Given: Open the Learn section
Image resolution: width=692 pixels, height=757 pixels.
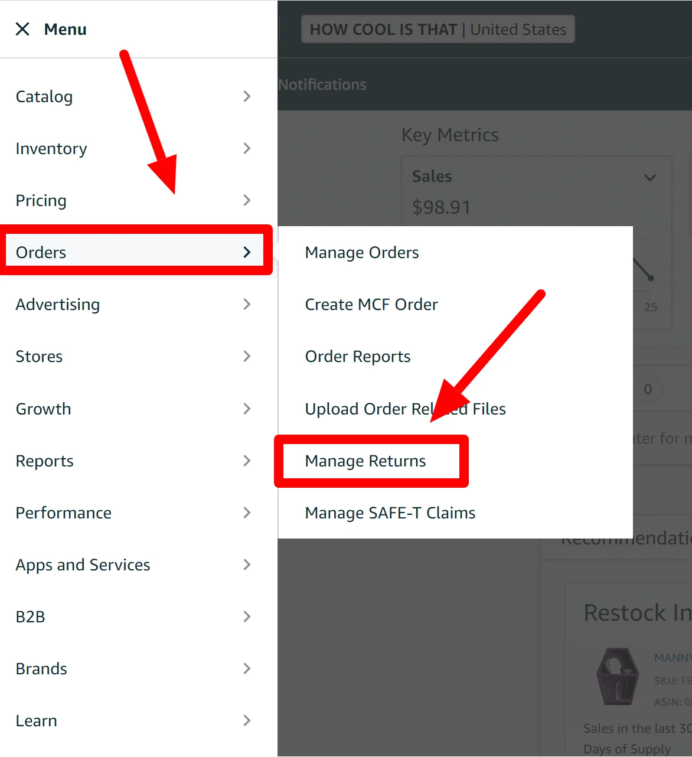Looking at the screenshot, I should (x=36, y=720).
